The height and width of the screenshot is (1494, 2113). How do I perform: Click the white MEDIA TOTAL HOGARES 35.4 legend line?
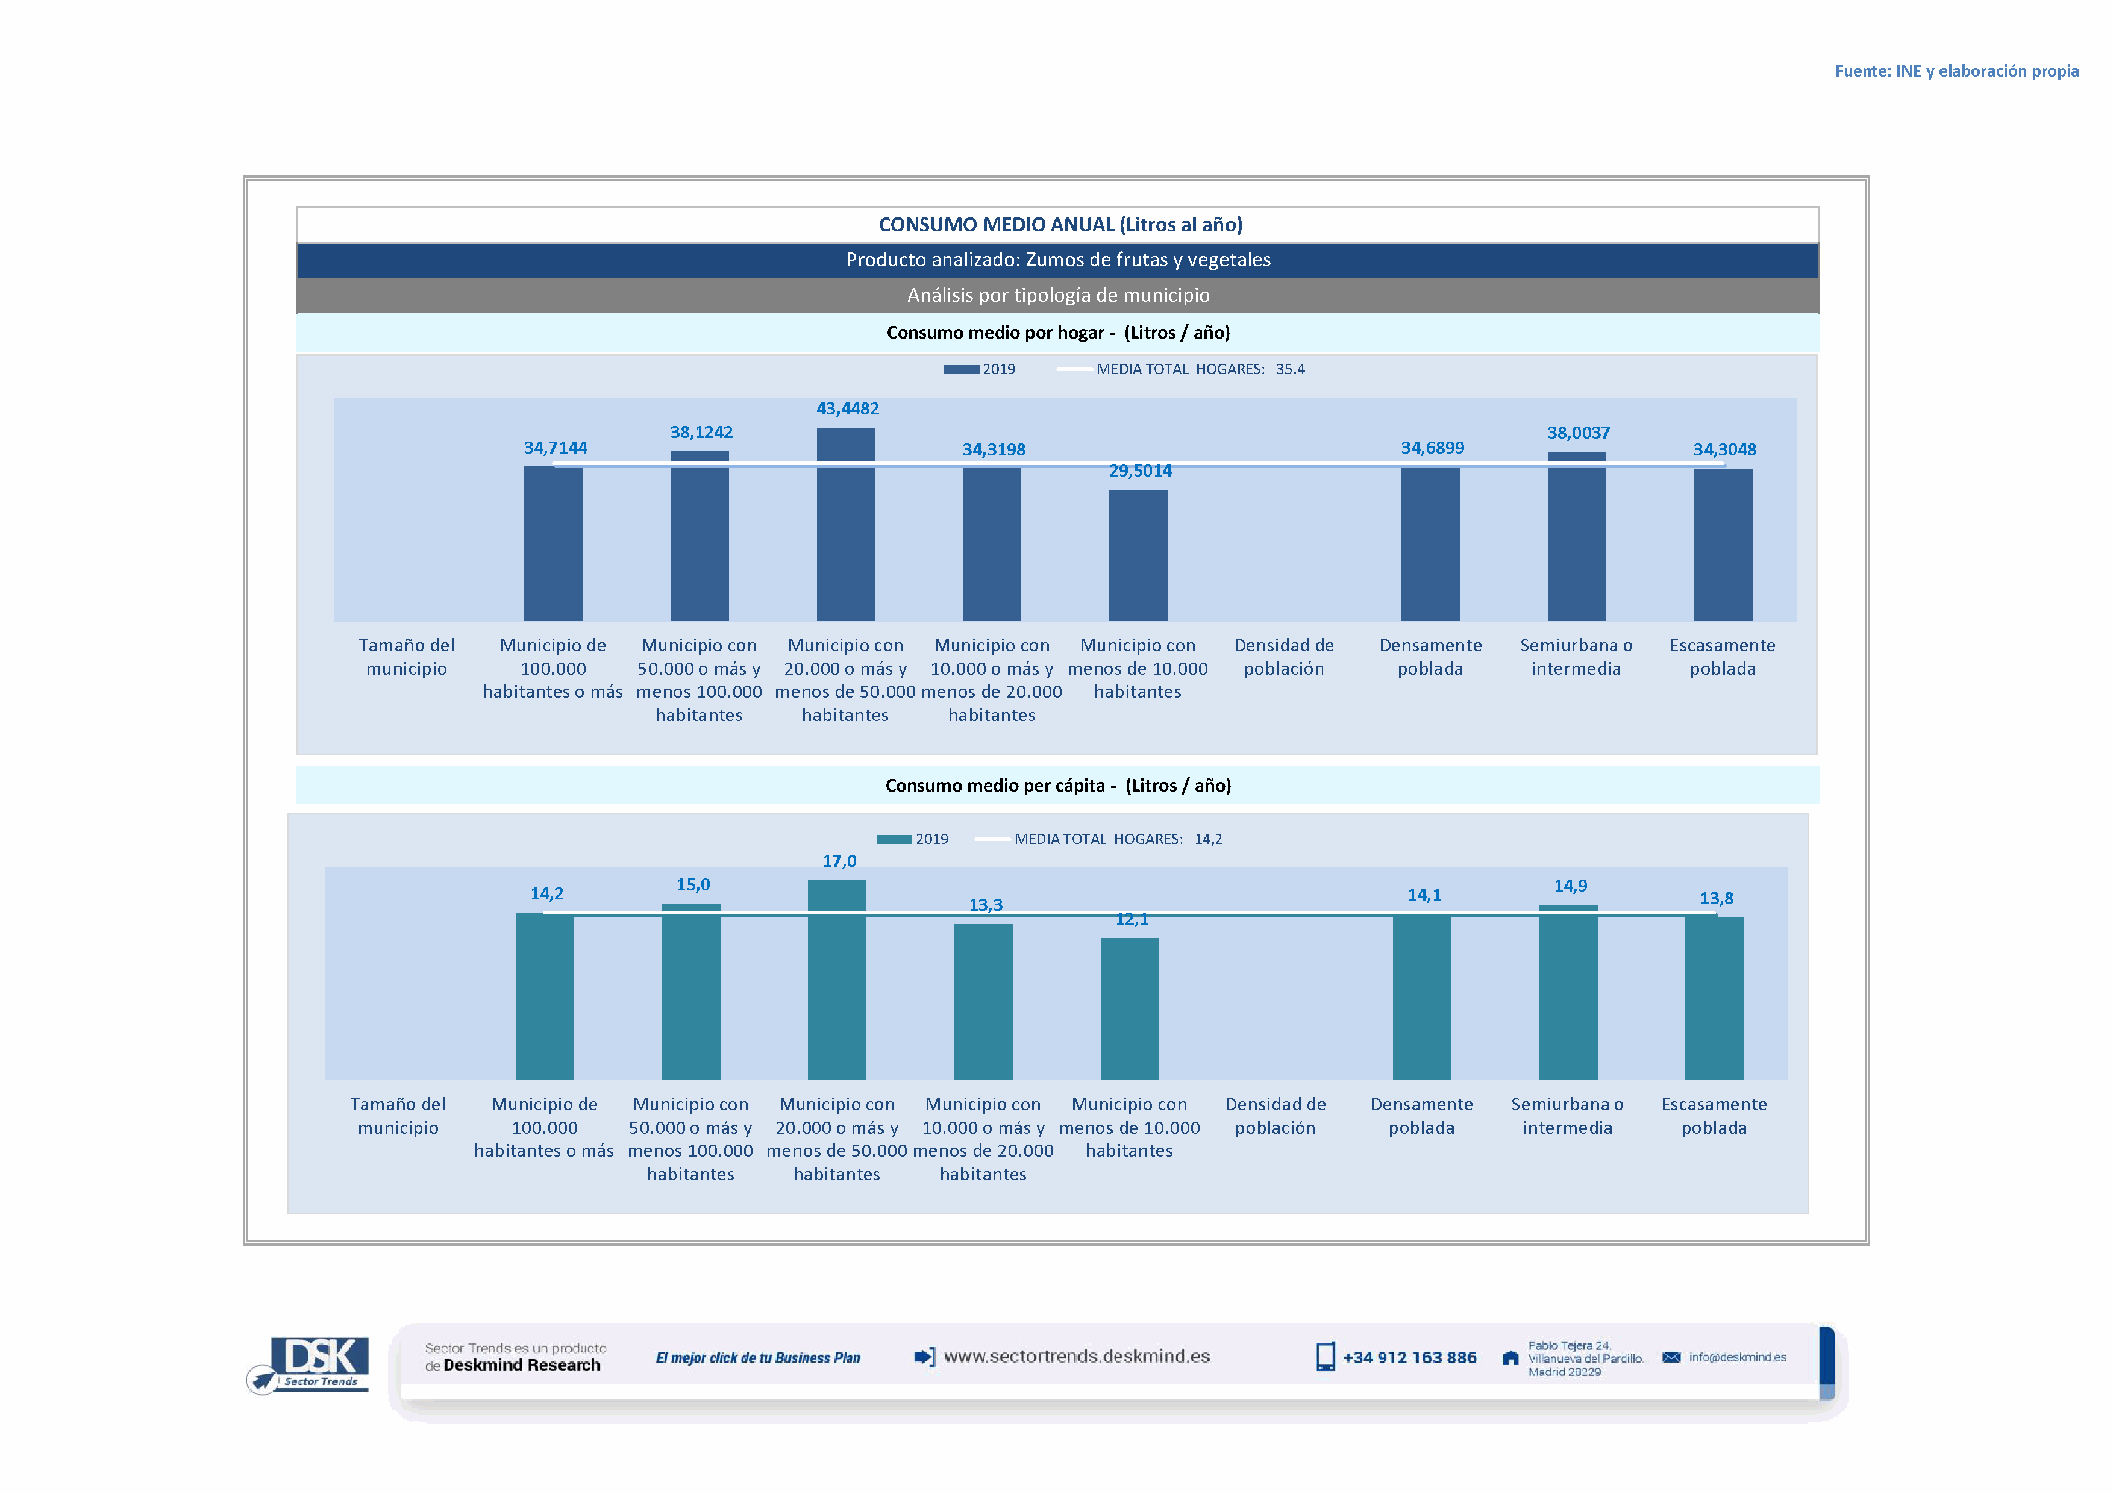point(1074,370)
